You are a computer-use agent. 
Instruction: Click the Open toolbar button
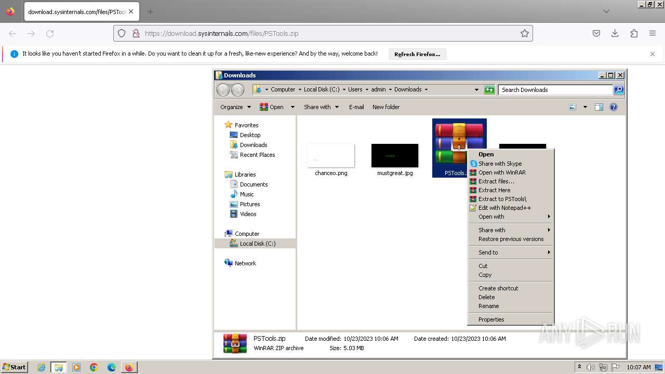pyautogui.click(x=272, y=107)
